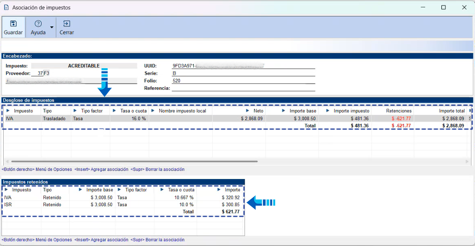Click the Proveedor number field
This screenshot has height=246, width=475.
point(37,73)
